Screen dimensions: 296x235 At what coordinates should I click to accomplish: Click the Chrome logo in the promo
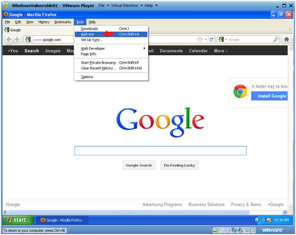pyautogui.click(x=240, y=92)
